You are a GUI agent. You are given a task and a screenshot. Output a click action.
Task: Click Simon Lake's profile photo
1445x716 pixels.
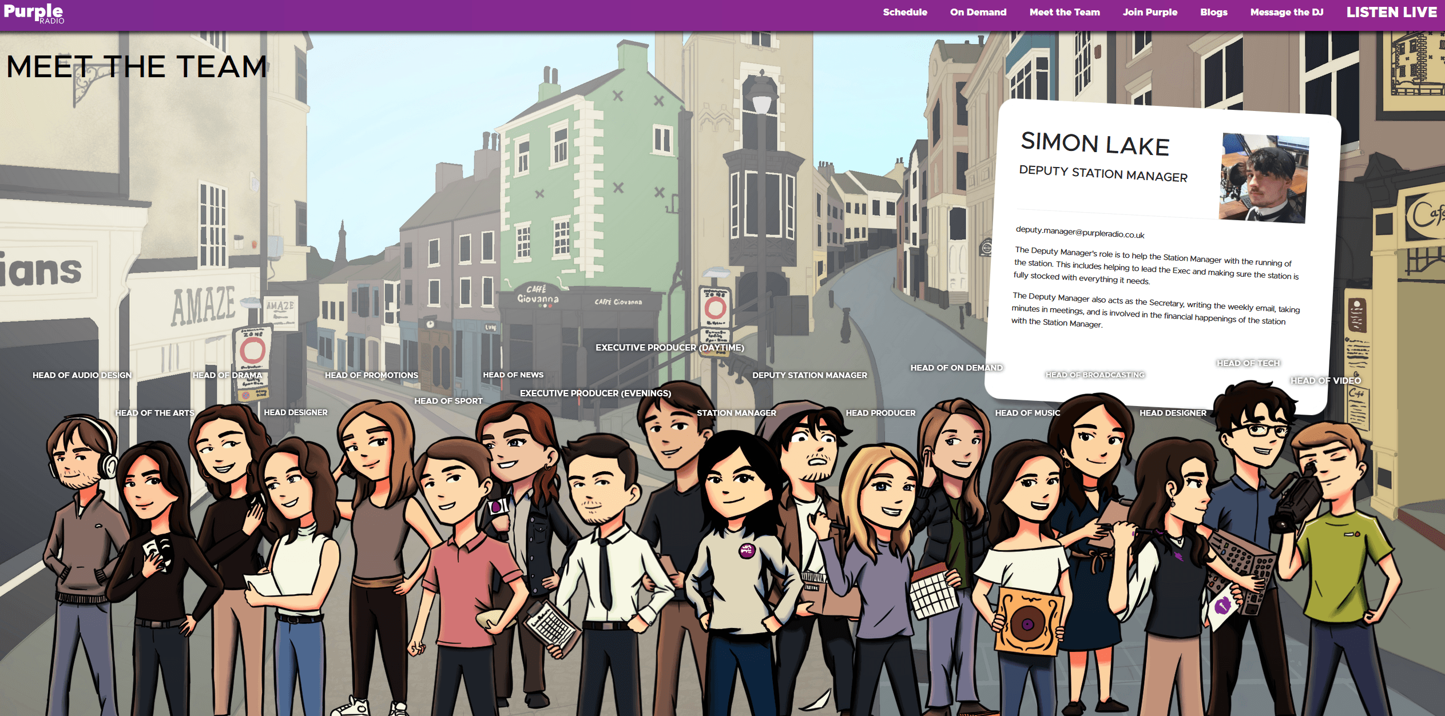(x=1264, y=178)
